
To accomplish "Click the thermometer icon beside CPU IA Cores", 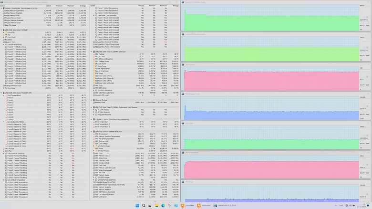I will (94, 56).
